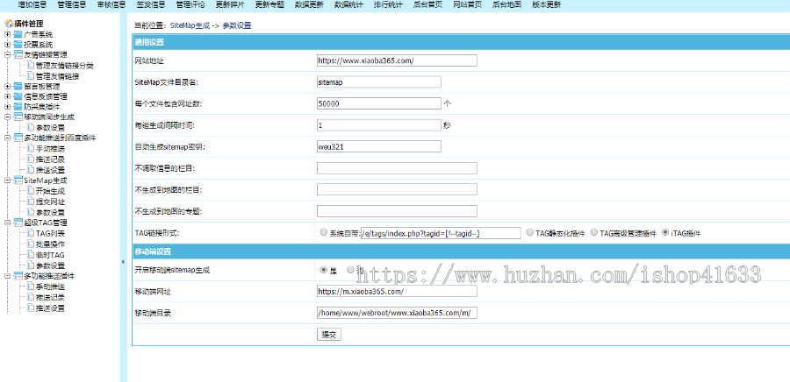Viewport: 790px width, 382px height.
Task: Open the 版本更新 menu item
Action: (x=546, y=5)
